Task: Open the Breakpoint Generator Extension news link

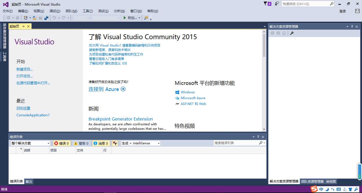Action: (x=121, y=119)
